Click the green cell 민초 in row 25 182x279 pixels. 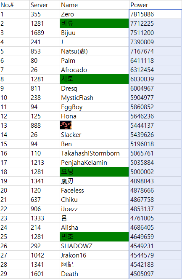point(95,237)
